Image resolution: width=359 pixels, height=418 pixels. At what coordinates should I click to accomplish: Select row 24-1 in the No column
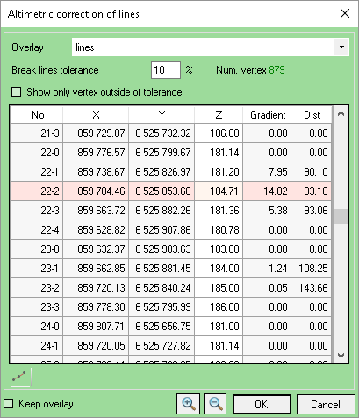[x=37, y=346]
